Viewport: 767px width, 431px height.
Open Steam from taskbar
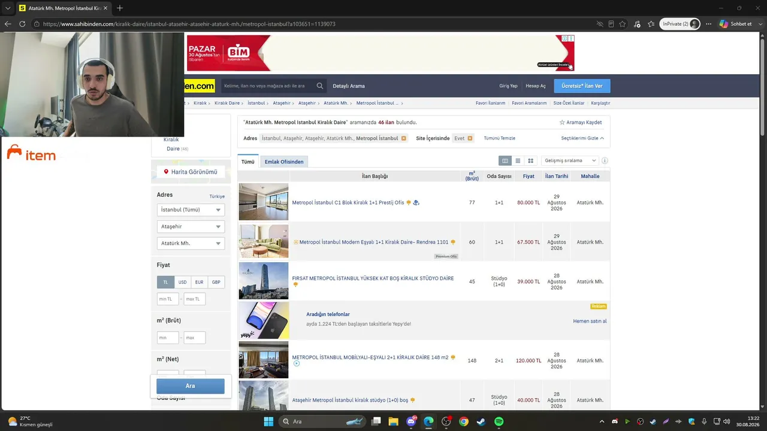point(481,421)
